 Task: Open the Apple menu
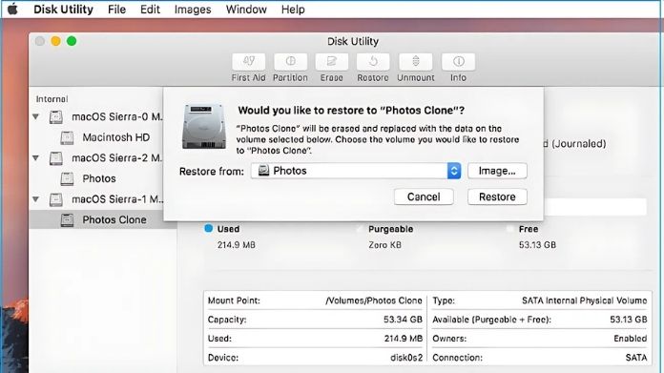[x=12, y=9]
